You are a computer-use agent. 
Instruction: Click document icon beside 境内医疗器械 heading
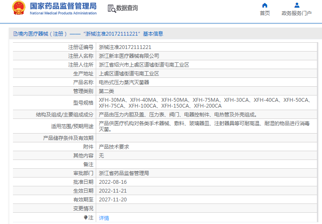15,34
